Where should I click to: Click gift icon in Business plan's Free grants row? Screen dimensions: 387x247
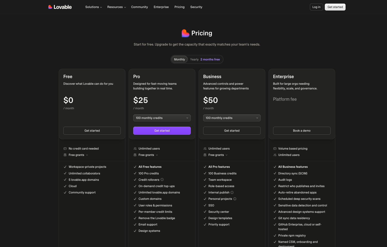tap(205, 155)
